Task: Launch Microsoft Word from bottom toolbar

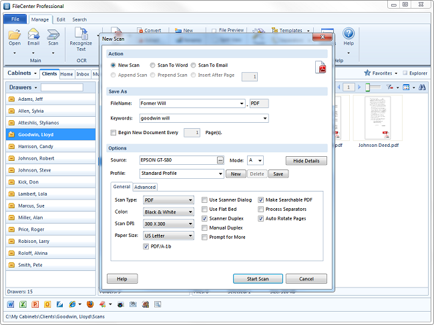Action: coord(11,304)
